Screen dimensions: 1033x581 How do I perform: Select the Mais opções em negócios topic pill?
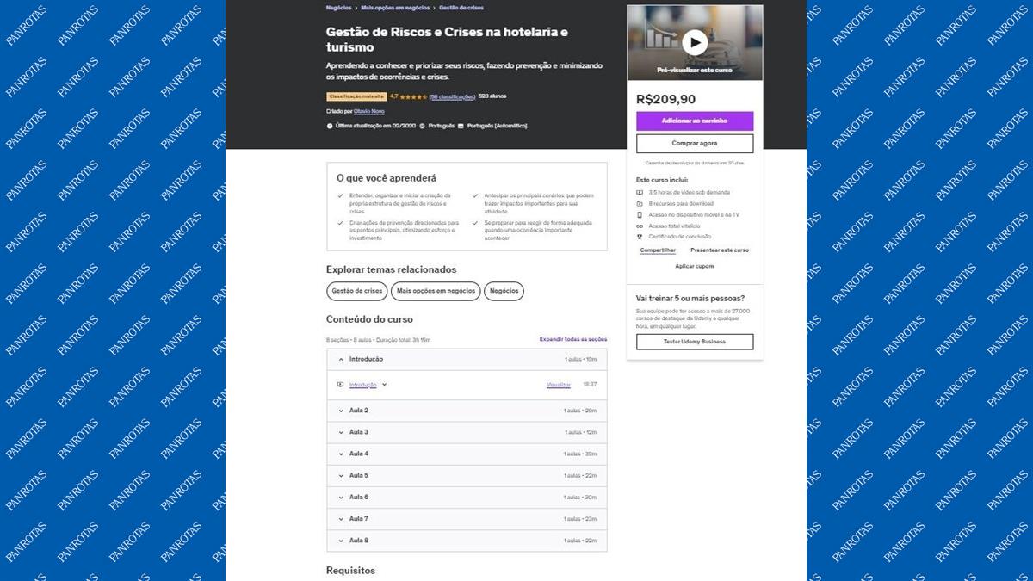[x=436, y=291]
